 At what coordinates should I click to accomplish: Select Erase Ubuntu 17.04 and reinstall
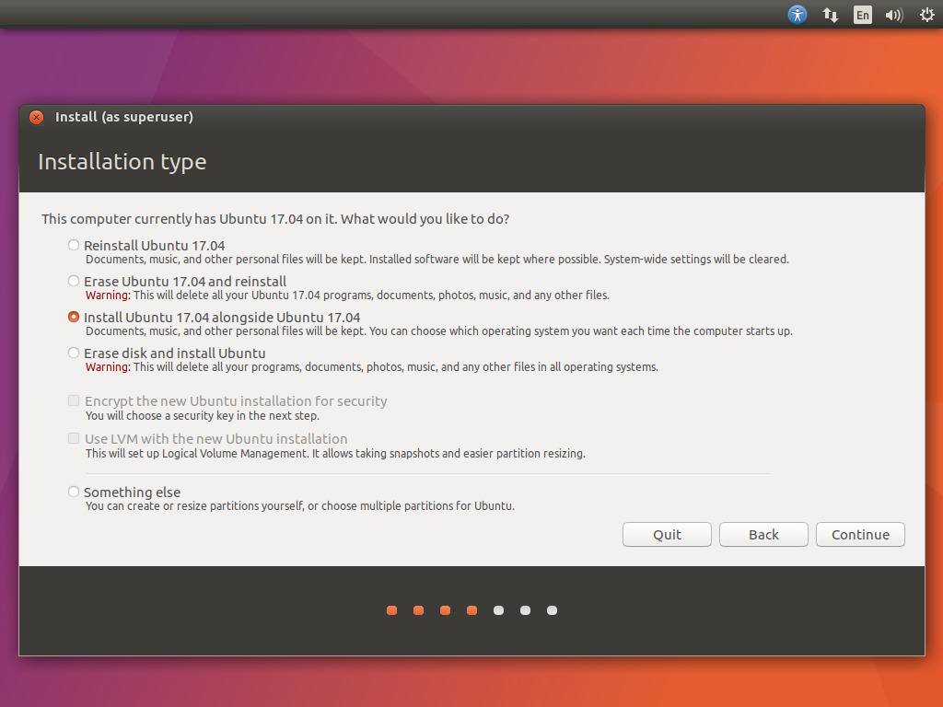point(74,282)
